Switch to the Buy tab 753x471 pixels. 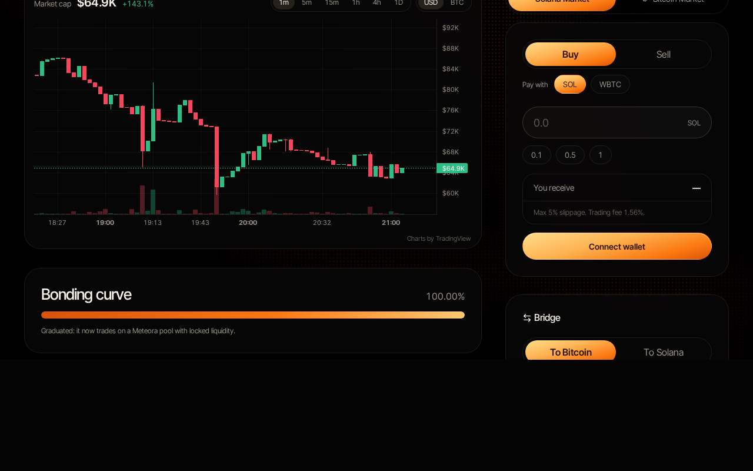coord(571,54)
